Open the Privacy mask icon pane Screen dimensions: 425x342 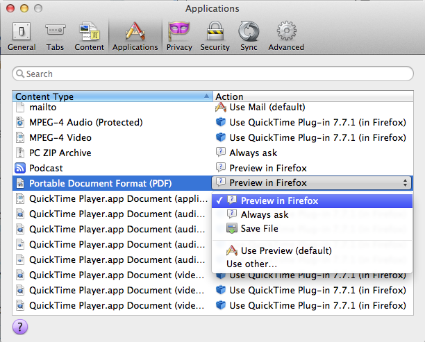[x=179, y=36]
